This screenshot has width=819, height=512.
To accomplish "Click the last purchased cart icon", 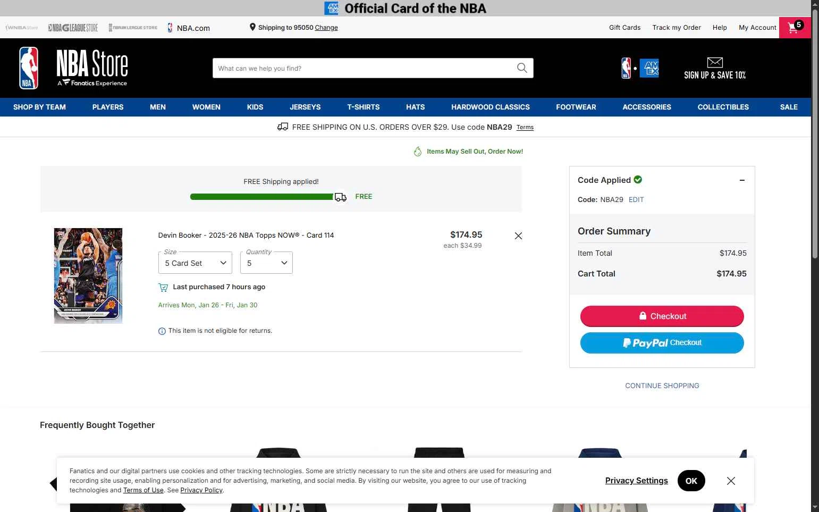I will [163, 288].
